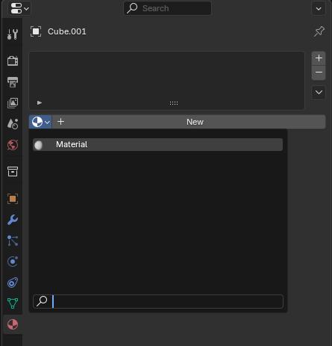Open the Collection properties tab
Screen dimensions: 332x346
click(13, 172)
